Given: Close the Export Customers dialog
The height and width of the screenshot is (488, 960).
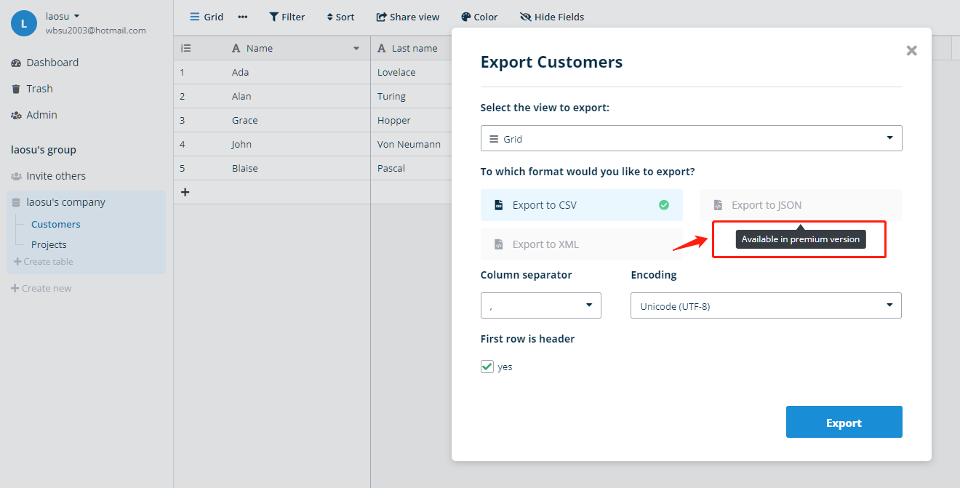Looking at the screenshot, I should [911, 50].
